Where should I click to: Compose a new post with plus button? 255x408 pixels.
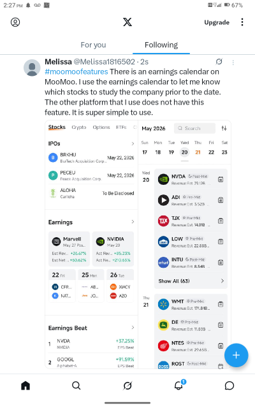point(236,355)
